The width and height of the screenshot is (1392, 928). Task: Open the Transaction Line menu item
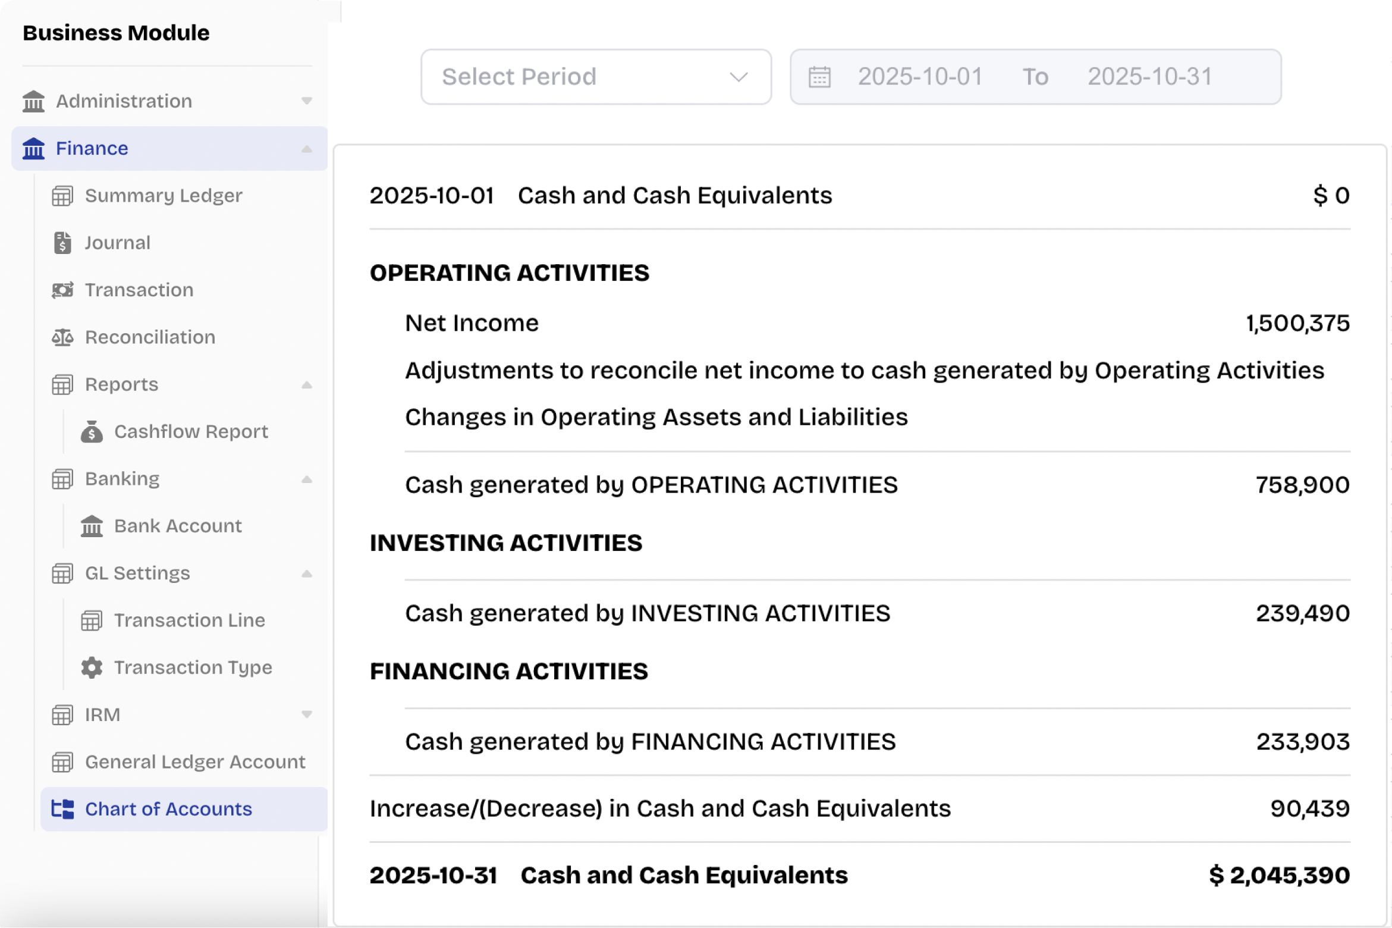(189, 620)
